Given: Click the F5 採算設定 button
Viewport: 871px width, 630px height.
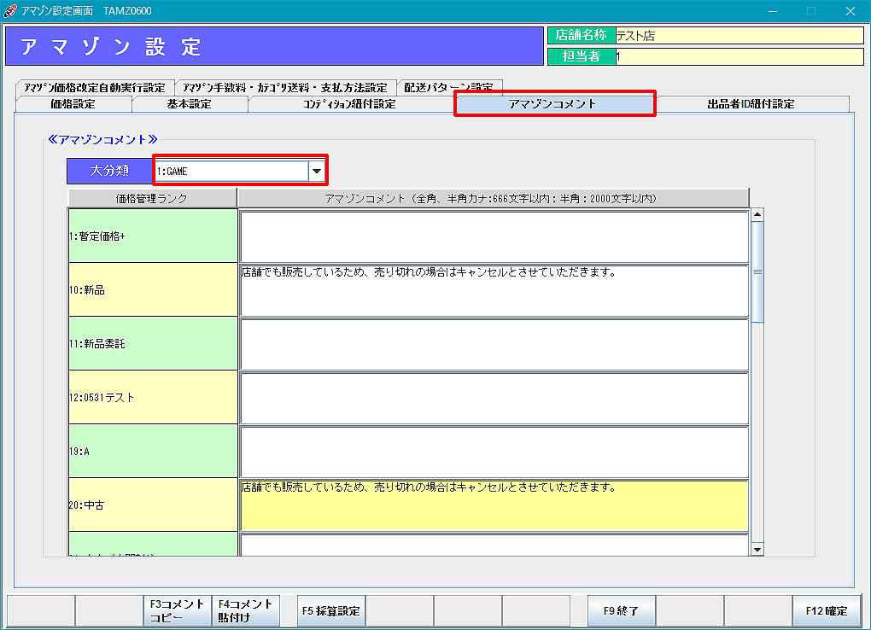Looking at the screenshot, I should (x=330, y=611).
